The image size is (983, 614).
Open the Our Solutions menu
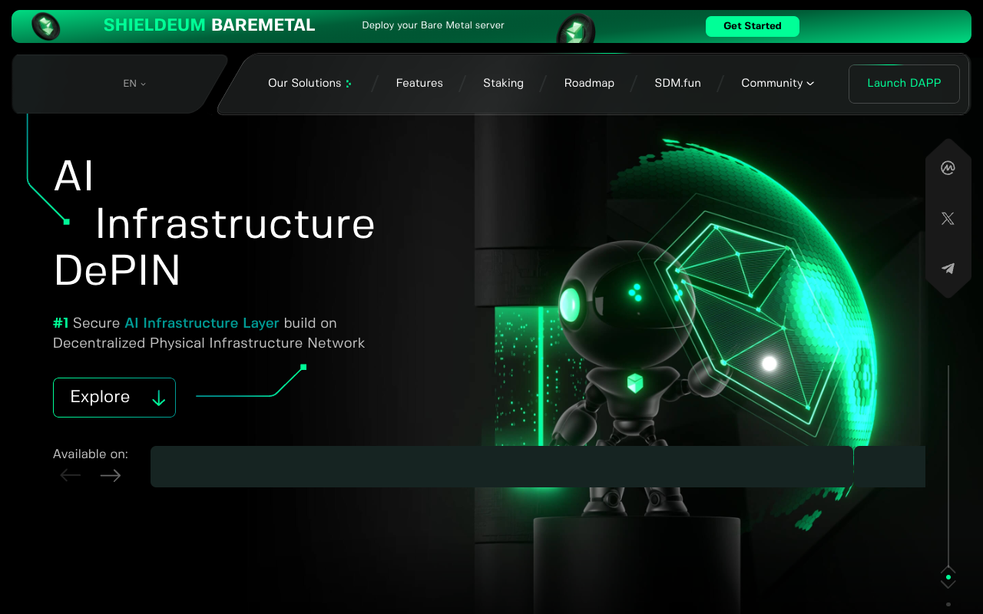point(309,83)
